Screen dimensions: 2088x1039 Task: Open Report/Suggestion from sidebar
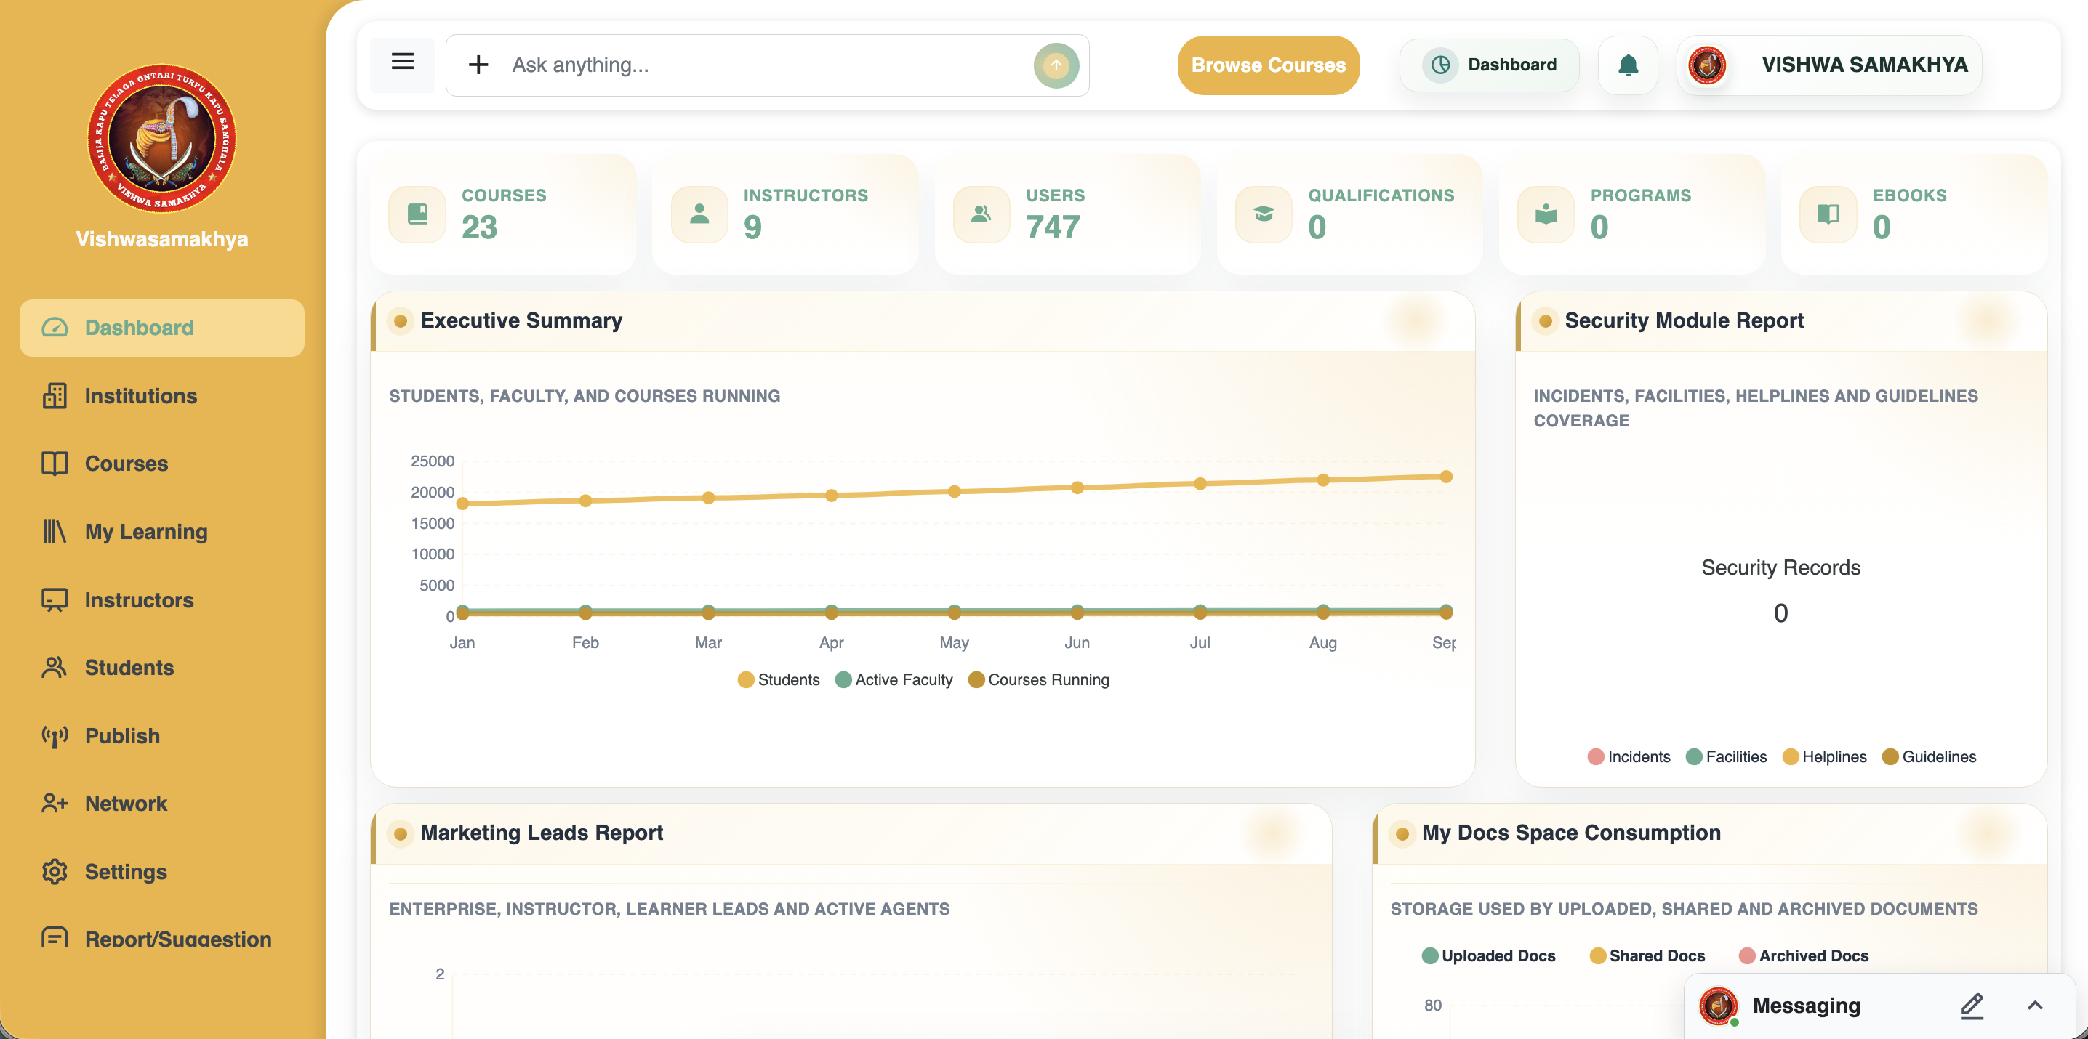(162, 939)
